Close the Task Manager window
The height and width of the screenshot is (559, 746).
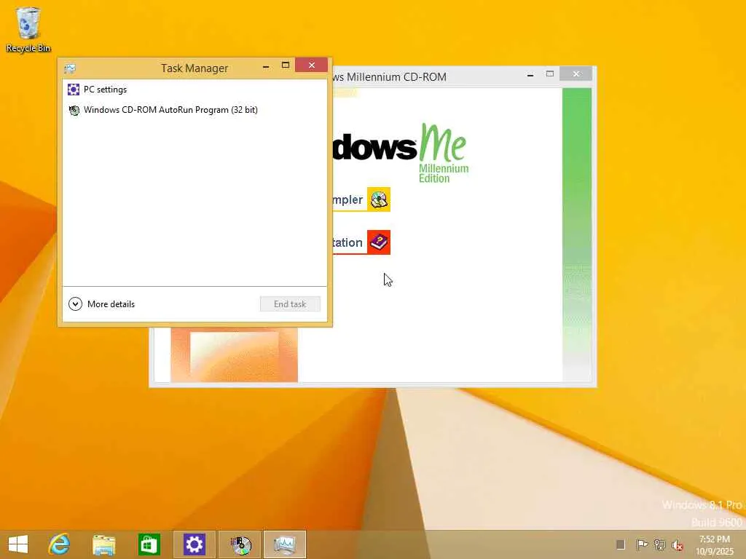click(x=311, y=65)
